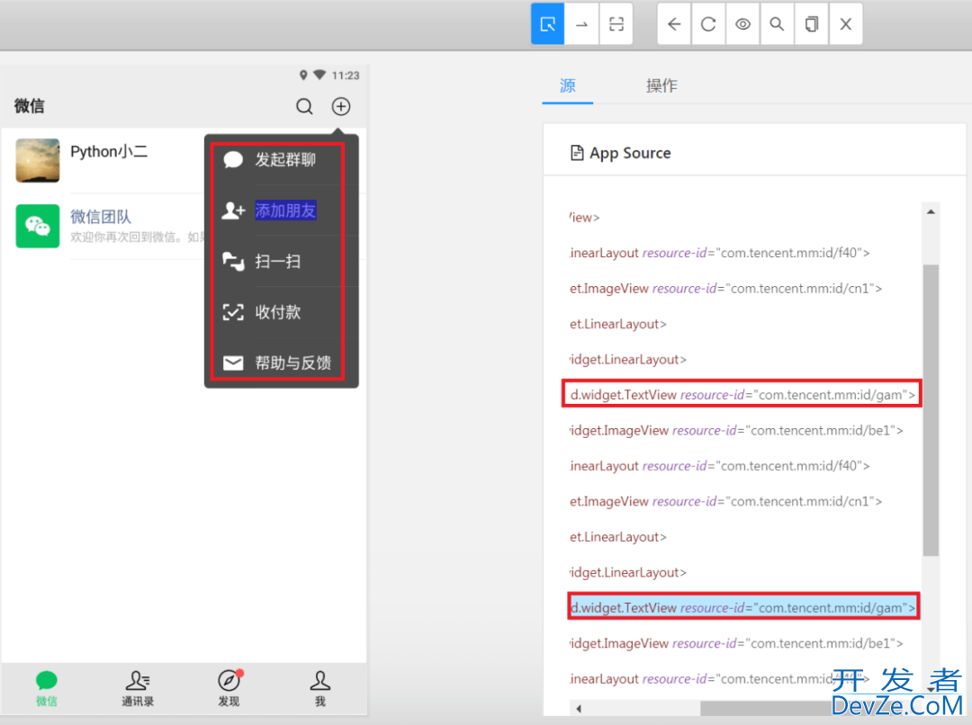Select first ImageView be1 source node
Screen dimensions: 972x725
pos(736,431)
